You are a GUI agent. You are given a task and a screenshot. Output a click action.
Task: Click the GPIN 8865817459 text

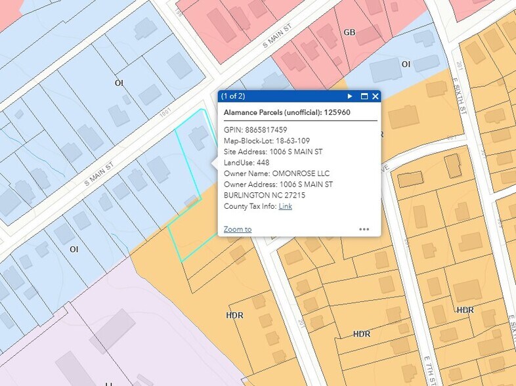coord(255,130)
